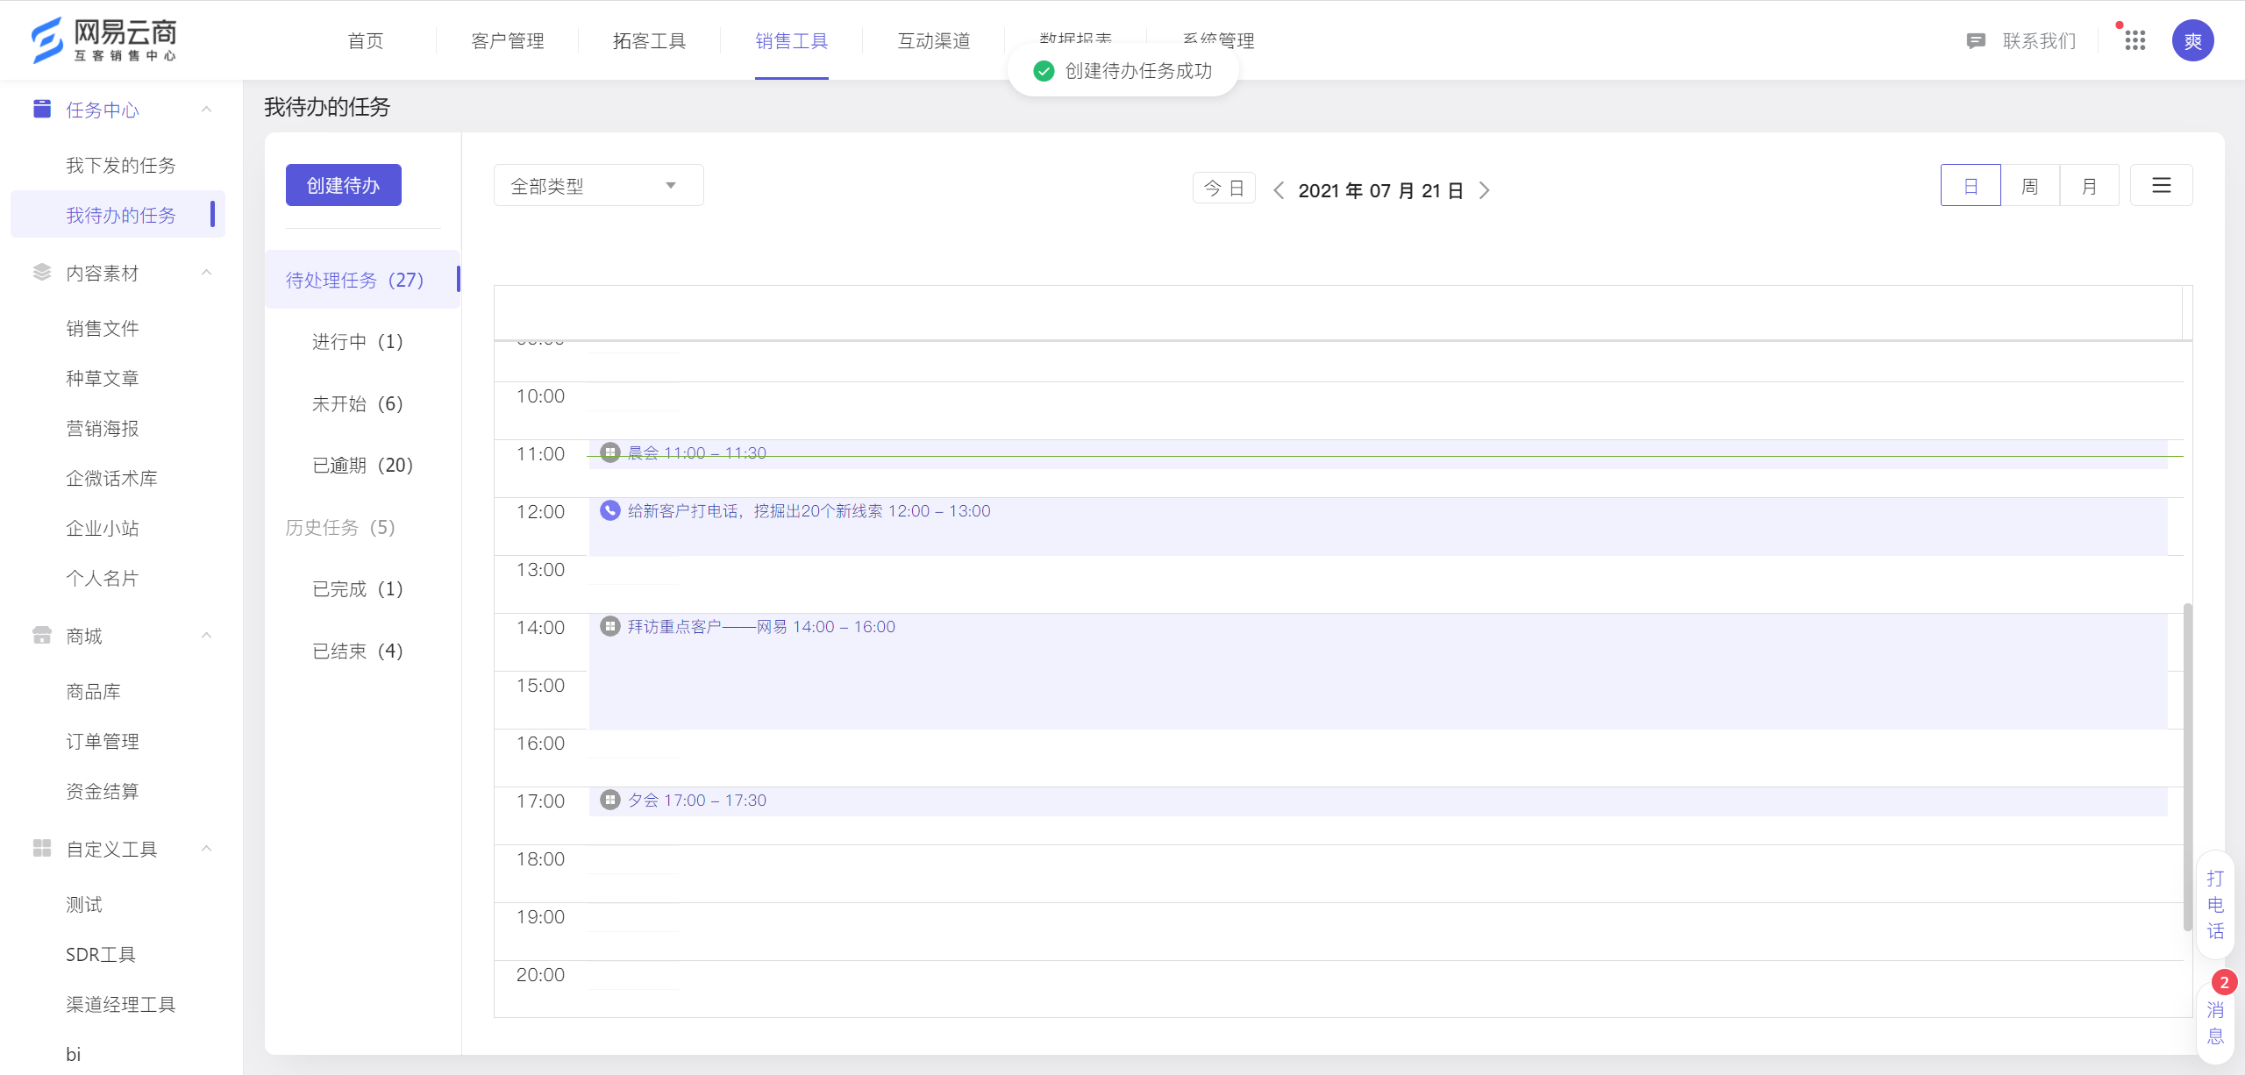Switch to week view 周
Image resolution: width=2245 pixels, height=1075 pixels.
[2029, 185]
